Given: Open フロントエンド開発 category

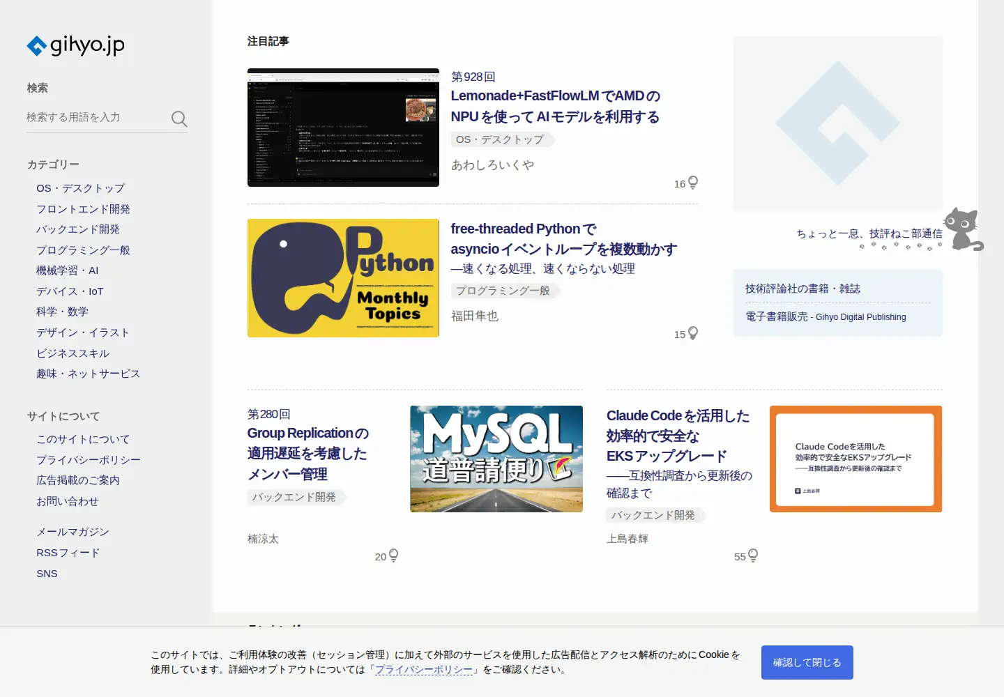Looking at the screenshot, I should pyautogui.click(x=83, y=209).
